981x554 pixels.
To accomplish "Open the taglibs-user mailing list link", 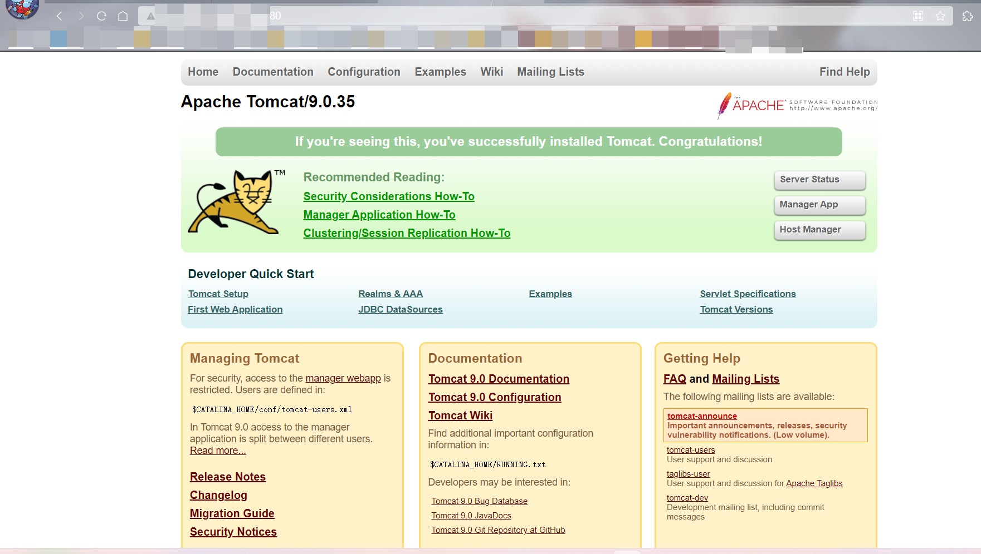I will 689,474.
